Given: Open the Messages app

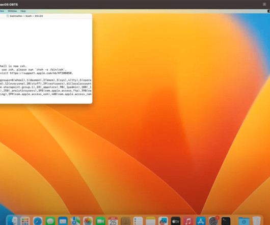Looking at the screenshot, I should [x=50, y=221].
